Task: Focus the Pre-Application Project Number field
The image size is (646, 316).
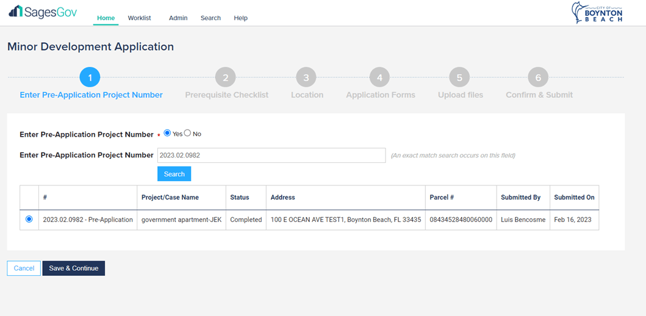Action: [x=271, y=156]
